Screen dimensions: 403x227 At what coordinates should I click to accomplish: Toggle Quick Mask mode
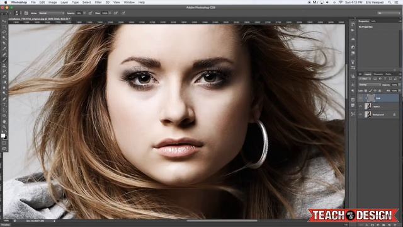[x=4, y=144]
